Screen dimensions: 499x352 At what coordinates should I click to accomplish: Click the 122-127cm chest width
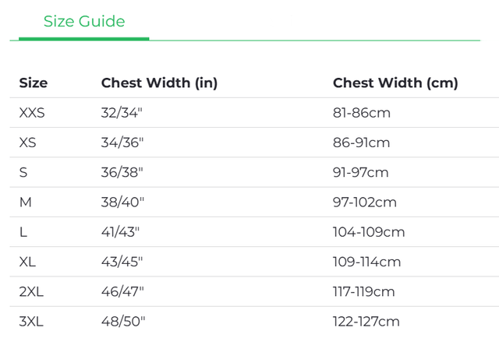(x=366, y=321)
